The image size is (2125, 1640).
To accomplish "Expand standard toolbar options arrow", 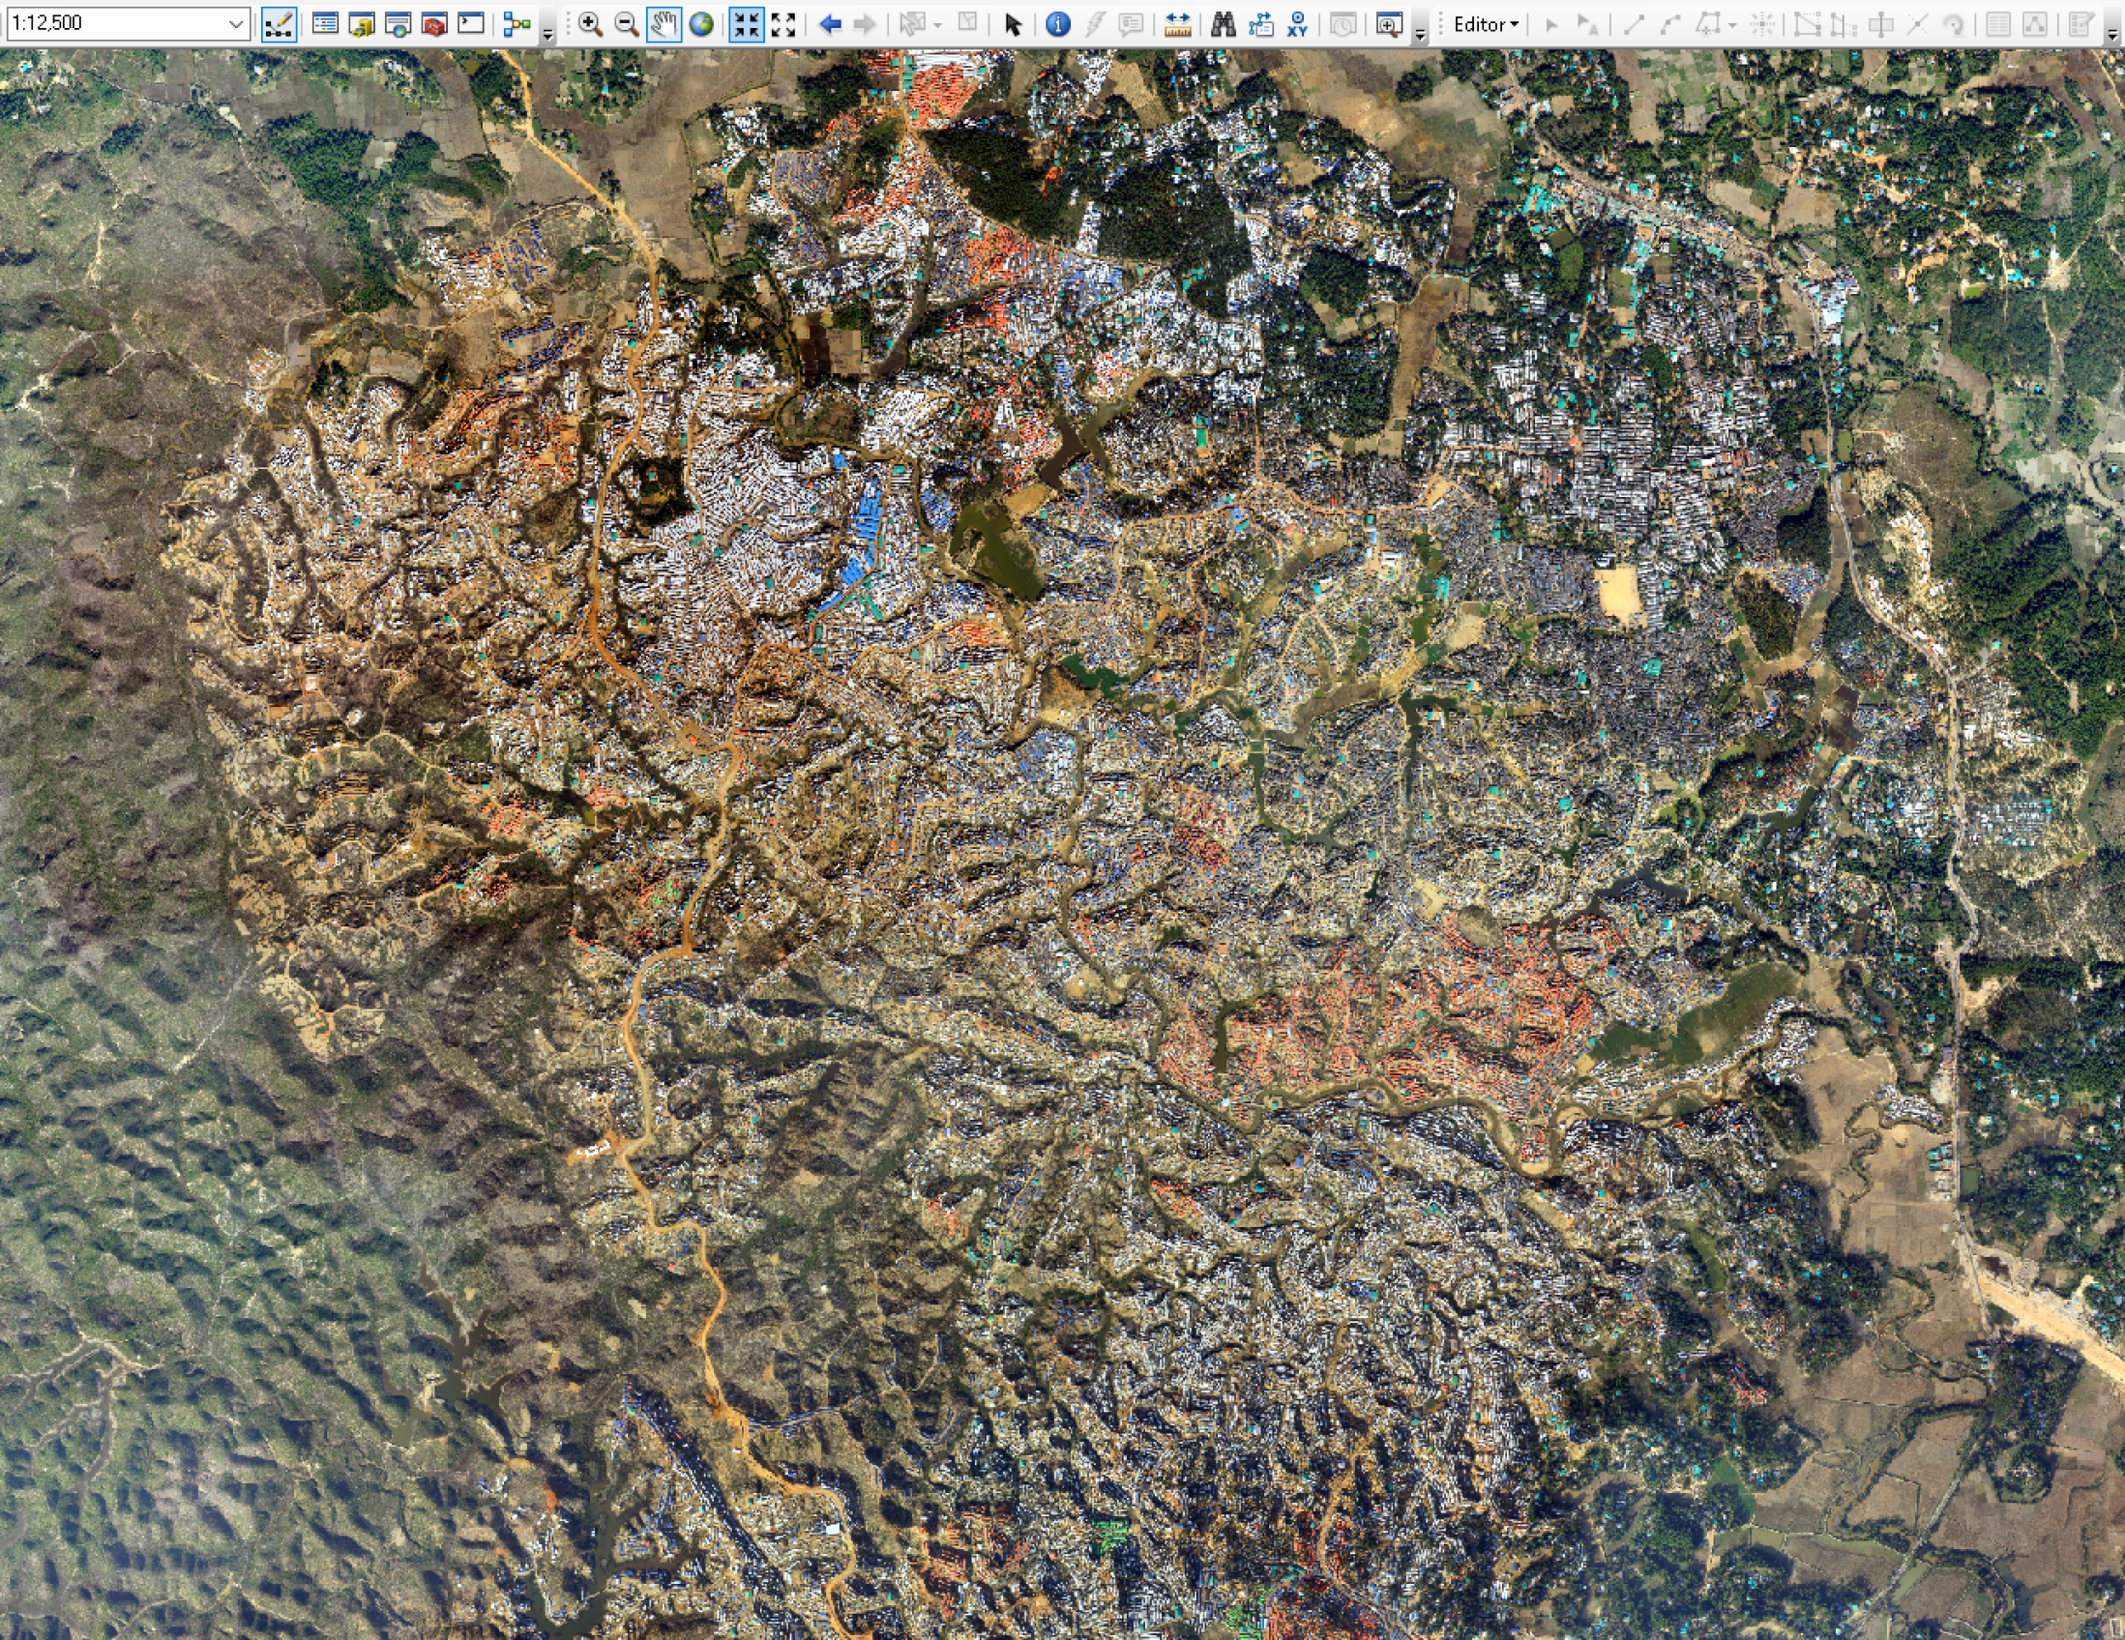I will [x=547, y=35].
